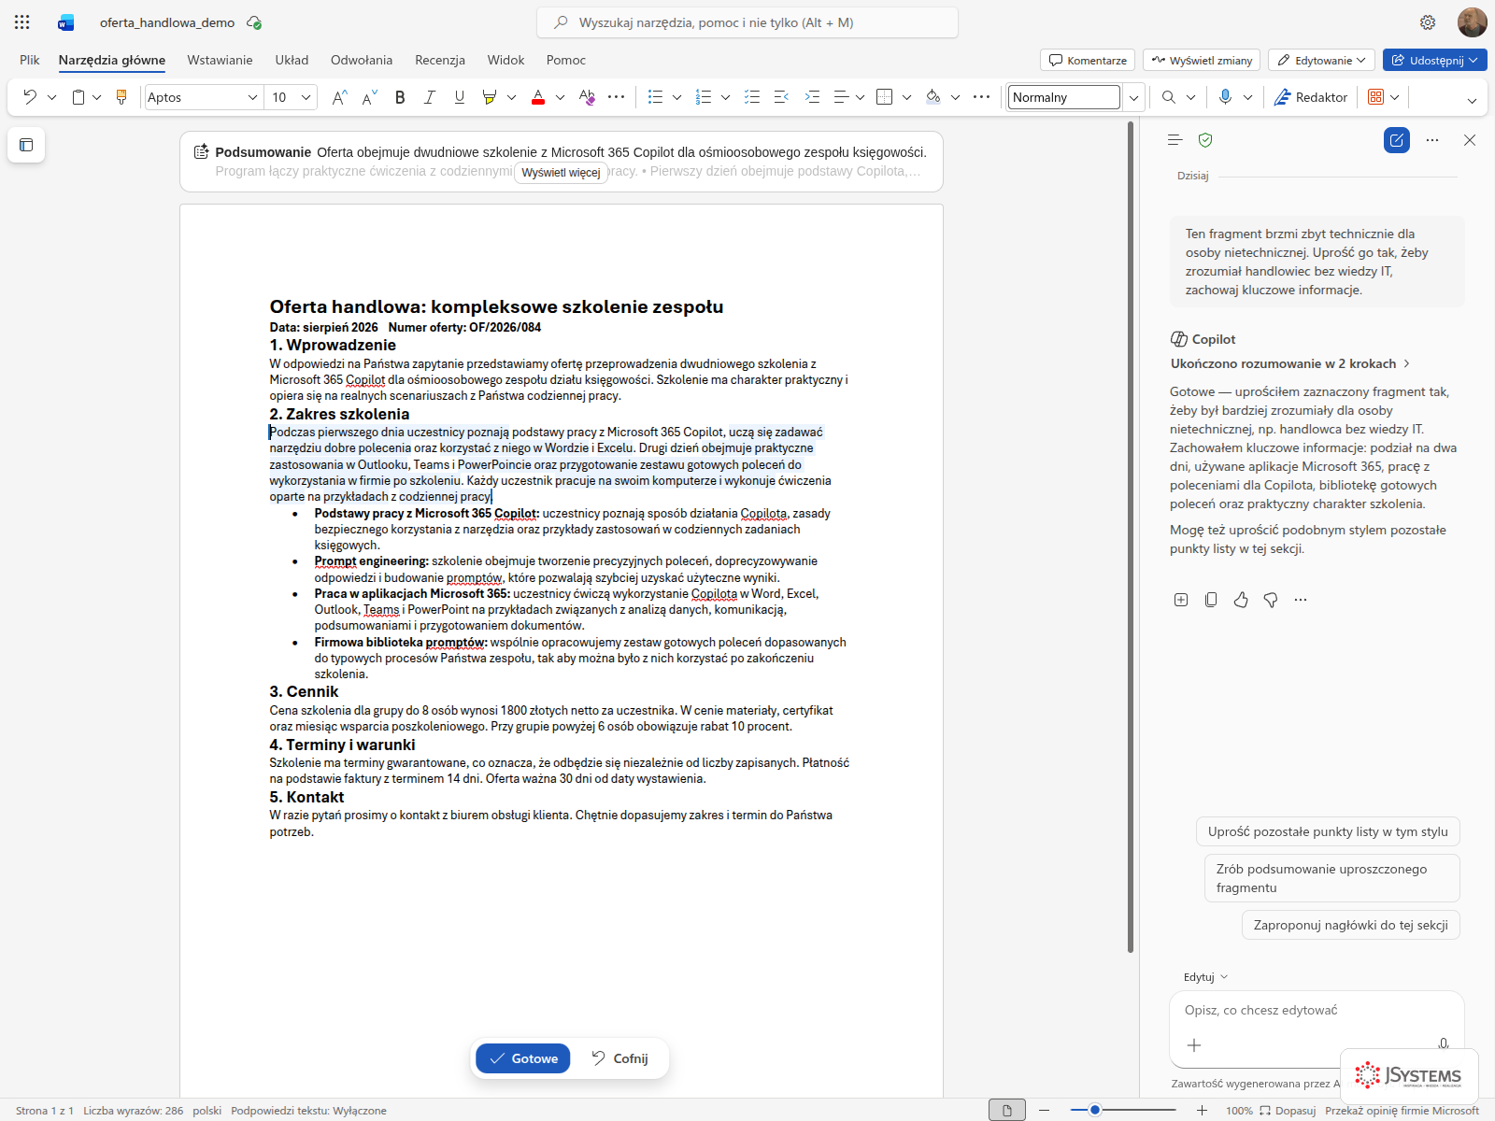Image resolution: width=1495 pixels, height=1121 pixels.
Task: Toggle italic formatting
Action: [x=430, y=97]
